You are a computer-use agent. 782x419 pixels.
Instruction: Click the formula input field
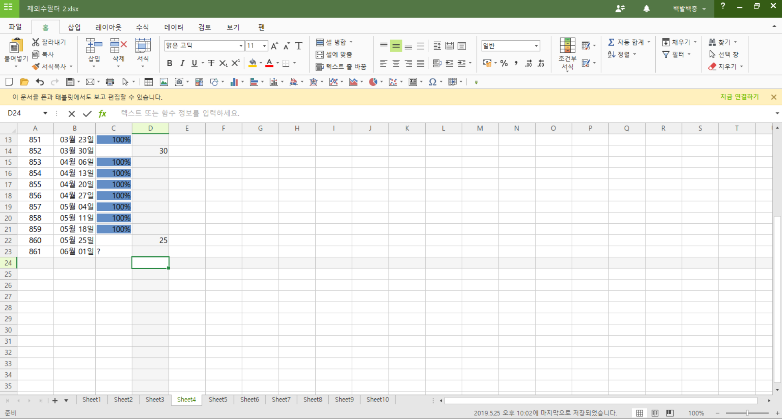(407, 113)
